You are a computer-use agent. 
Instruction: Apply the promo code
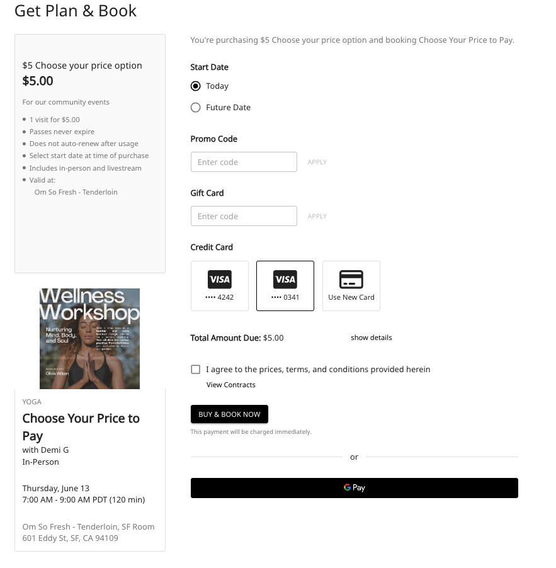pyautogui.click(x=317, y=162)
